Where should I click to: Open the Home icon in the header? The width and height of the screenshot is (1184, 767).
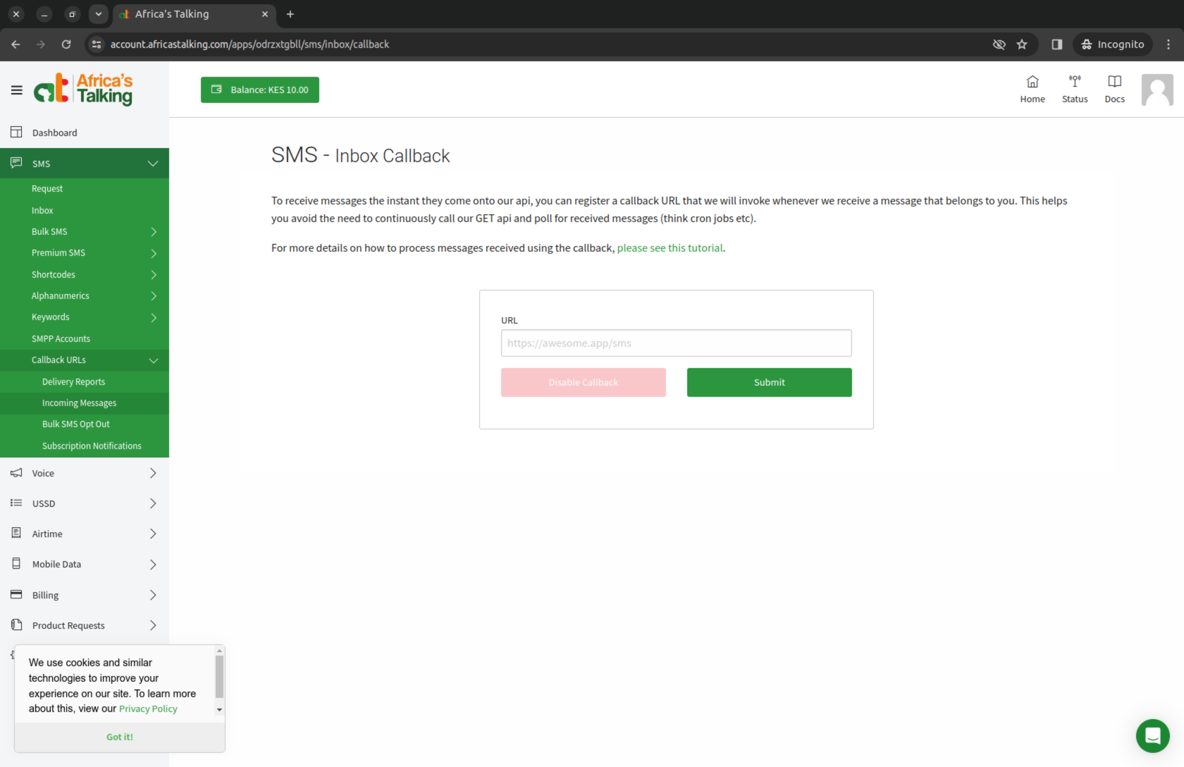click(x=1032, y=82)
